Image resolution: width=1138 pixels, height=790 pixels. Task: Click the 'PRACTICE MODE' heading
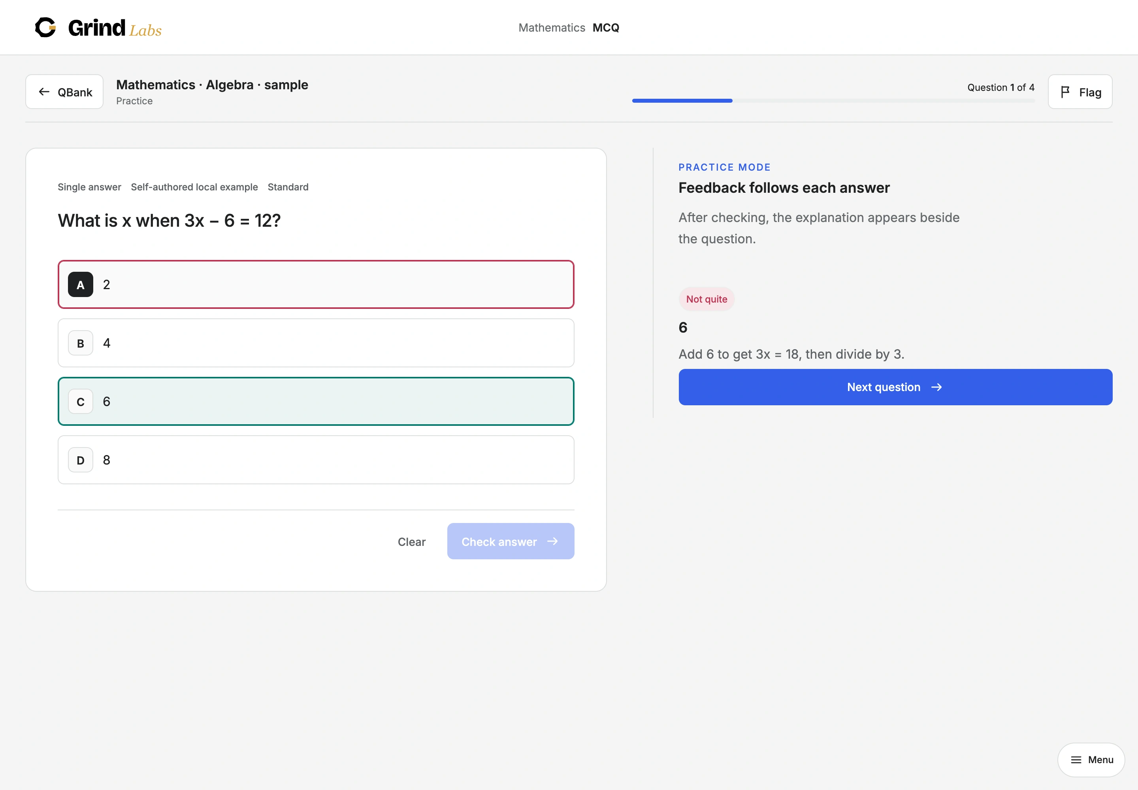point(725,167)
